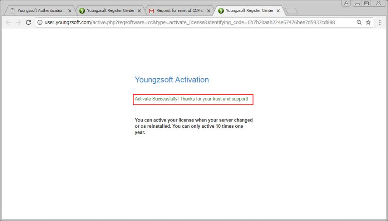Close the Chrome window

pos(379,3)
